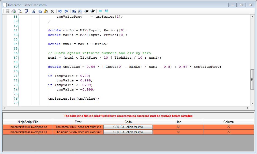The image size is (257, 154).
Task: Click the Paste clipboard icon
Action: coord(46,11)
